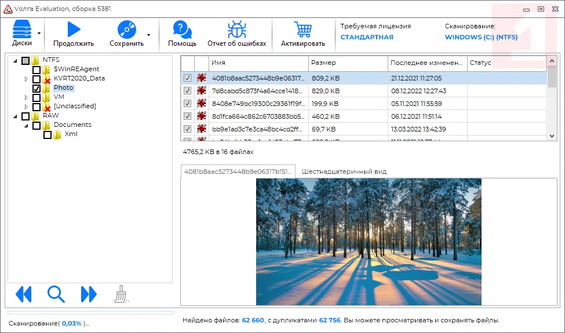Toggle checkbox for file 7d8cabd5c873f4a64cce1418
The height and width of the screenshot is (333, 565).
187,91
